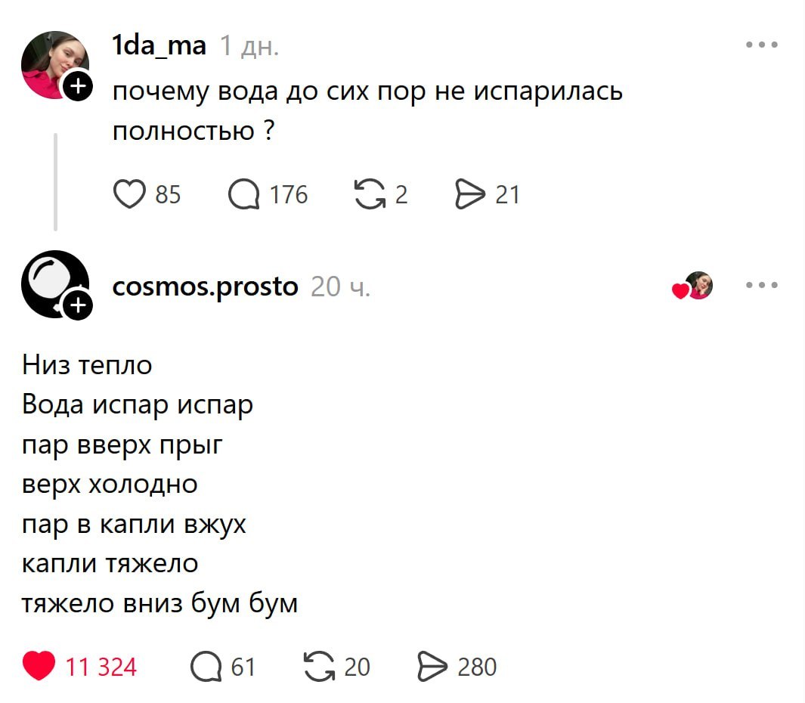Repost the cosmos.prosto reply

pyautogui.click(x=318, y=667)
